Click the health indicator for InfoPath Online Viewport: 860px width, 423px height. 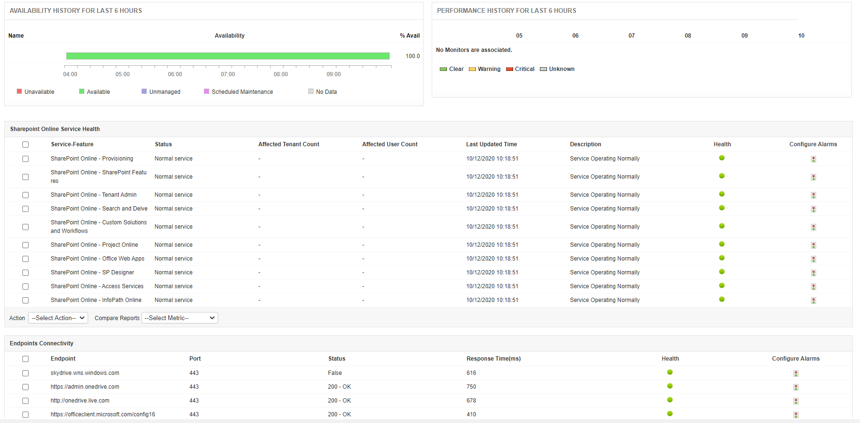click(722, 299)
